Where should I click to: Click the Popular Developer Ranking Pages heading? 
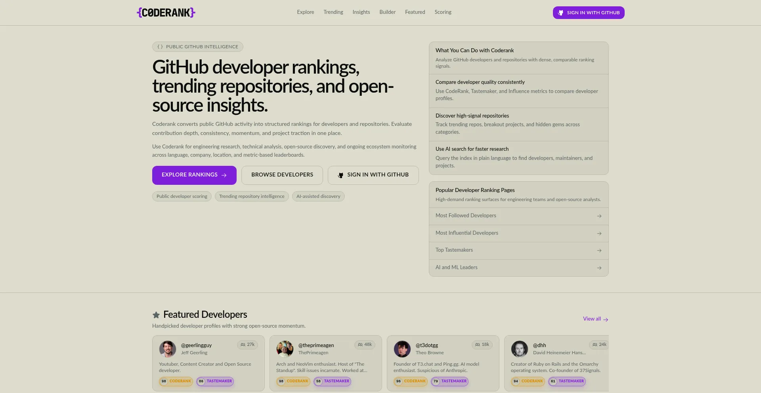[x=475, y=190]
